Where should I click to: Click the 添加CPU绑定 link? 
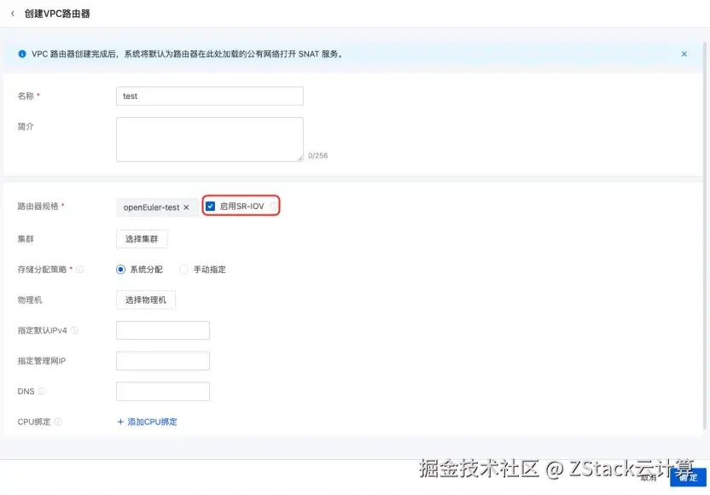point(149,422)
